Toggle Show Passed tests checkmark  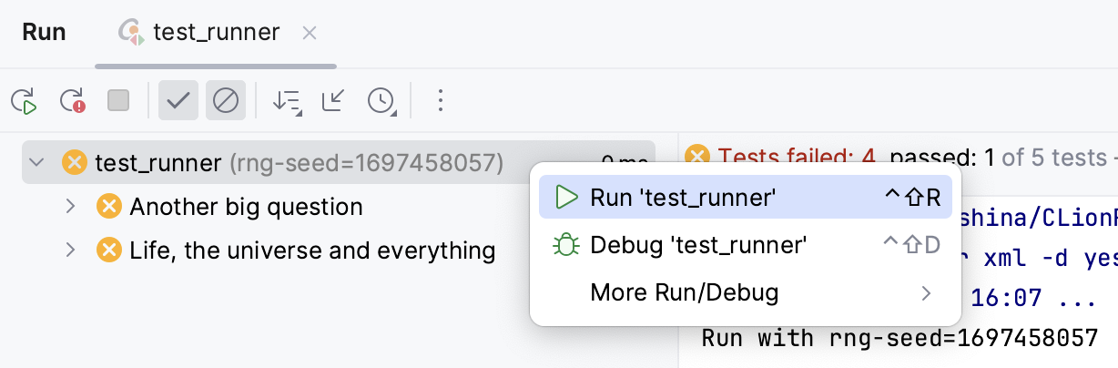pos(178,100)
